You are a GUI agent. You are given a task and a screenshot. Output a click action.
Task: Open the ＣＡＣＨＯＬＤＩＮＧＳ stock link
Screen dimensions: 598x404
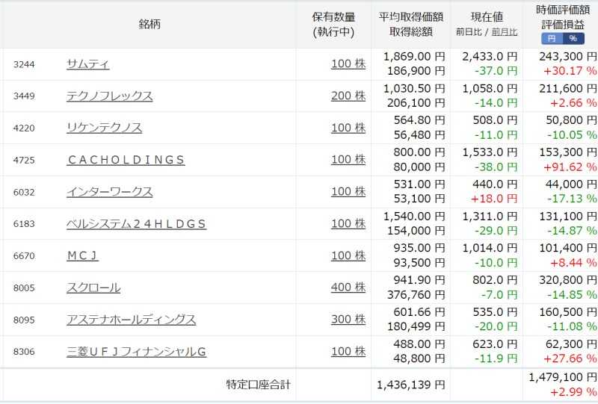point(125,160)
